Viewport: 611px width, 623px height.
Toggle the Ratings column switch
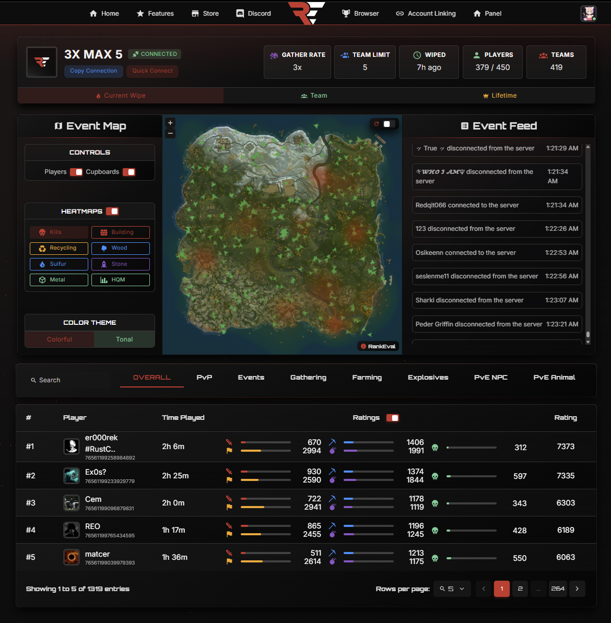392,418
